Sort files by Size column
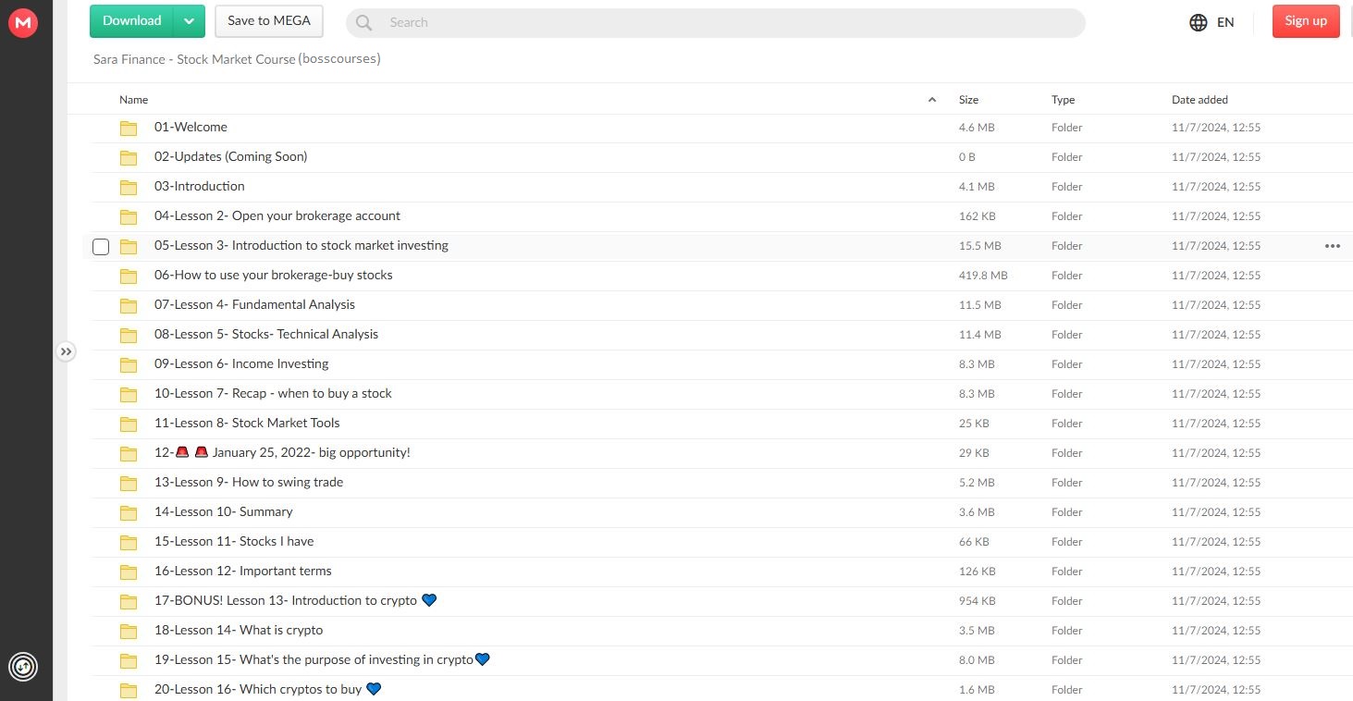 click(968, 100)
